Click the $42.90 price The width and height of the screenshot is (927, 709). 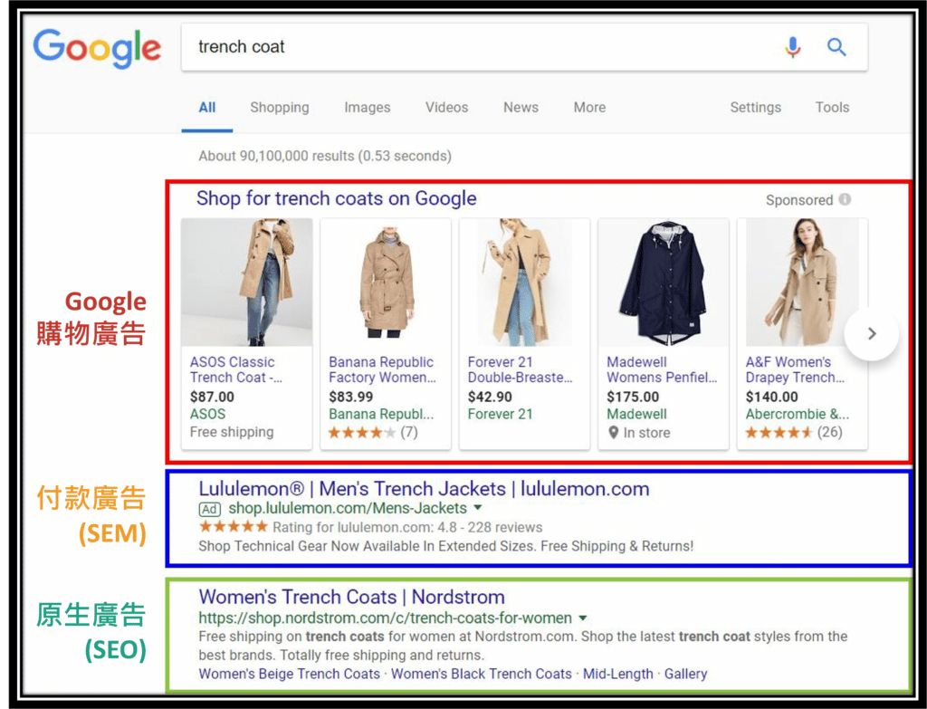click(x=490, y=397)
